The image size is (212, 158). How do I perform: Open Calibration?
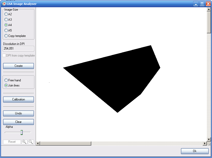(x=19, y=99)
